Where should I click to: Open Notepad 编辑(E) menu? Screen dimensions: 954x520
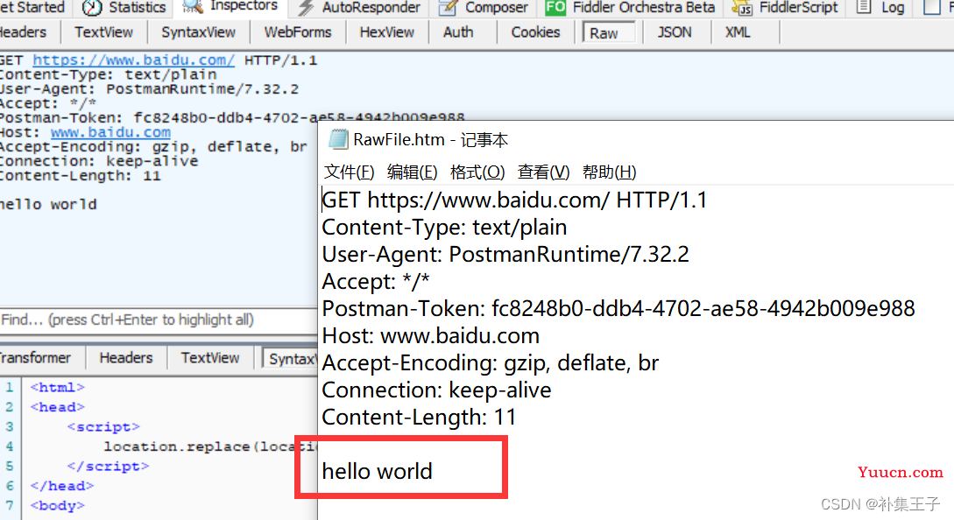tap(412, 172)
